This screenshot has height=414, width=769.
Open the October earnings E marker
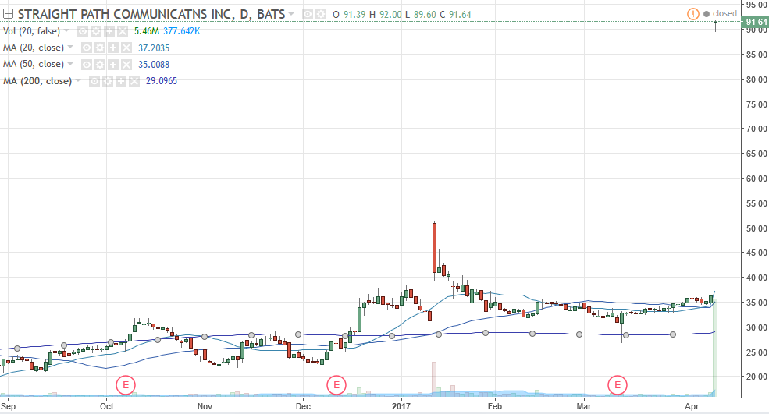(x=126, y=385)
